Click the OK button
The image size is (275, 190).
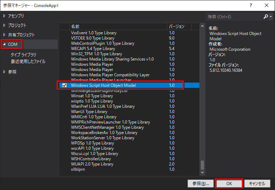(229, 183)
